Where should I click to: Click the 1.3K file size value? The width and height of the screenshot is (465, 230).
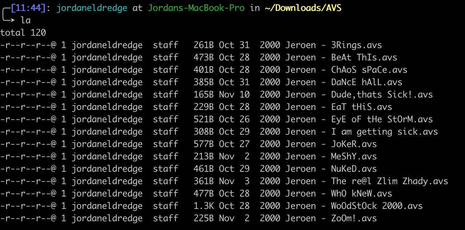pyautogui.click(x=204, y=206)
